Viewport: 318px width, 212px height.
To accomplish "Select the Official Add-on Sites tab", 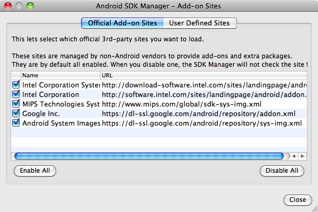I will [122, 23].
